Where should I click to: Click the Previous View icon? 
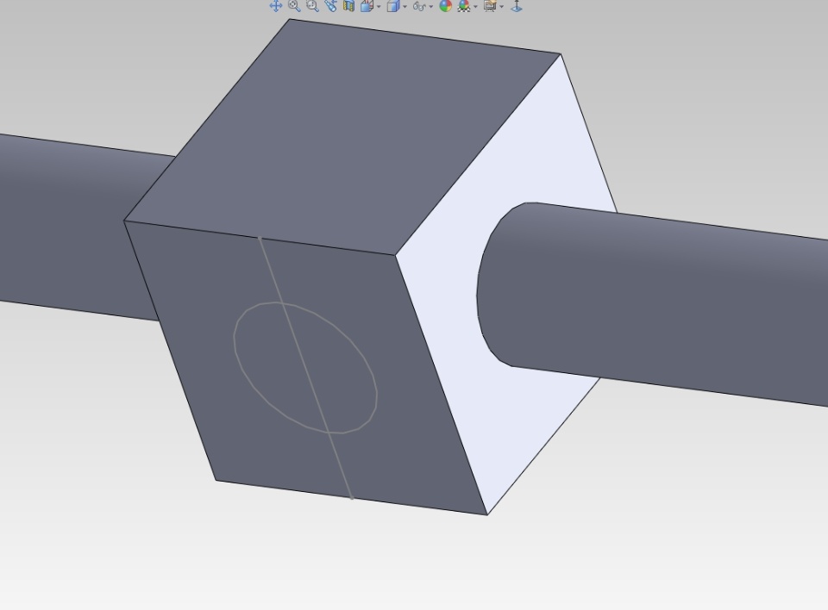click(330, 6)
